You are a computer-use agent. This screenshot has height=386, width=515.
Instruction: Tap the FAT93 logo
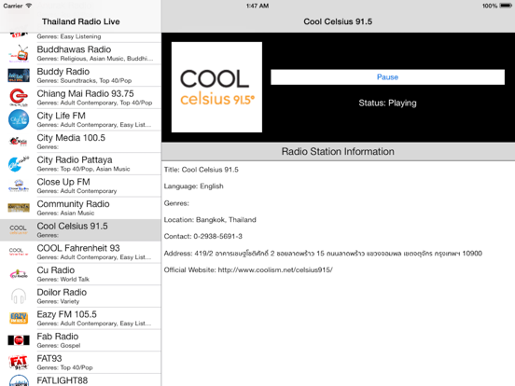click(x=19, y=362)
